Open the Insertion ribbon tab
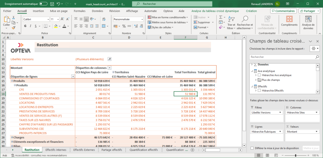Viewport: 323px width, 158px height. pos(38,11)
